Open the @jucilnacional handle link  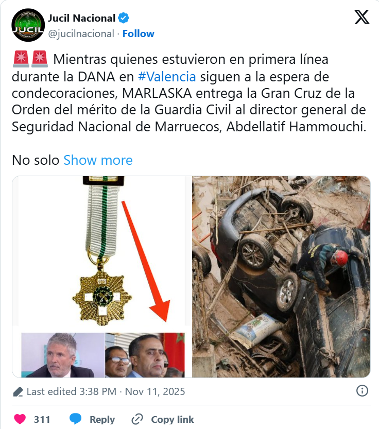[x=81, y=33]
